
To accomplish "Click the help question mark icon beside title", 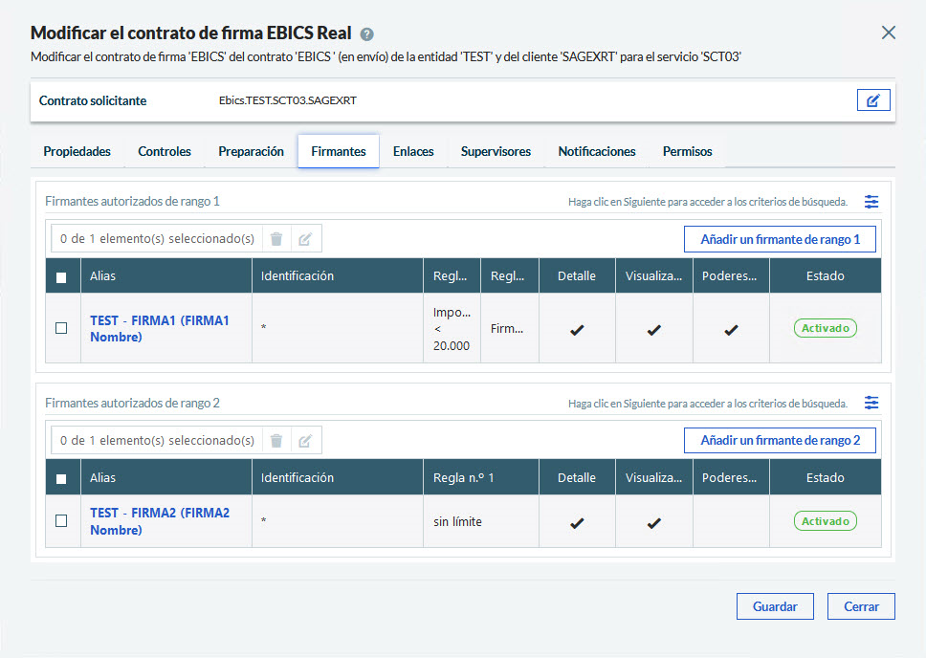I will click(x=366, y=33).
